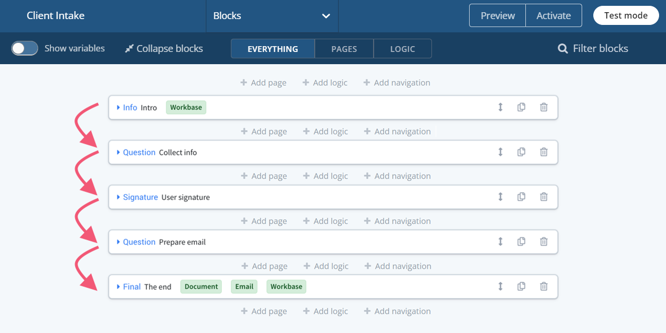Click the Email tag on the Final block

coord(244,286)
